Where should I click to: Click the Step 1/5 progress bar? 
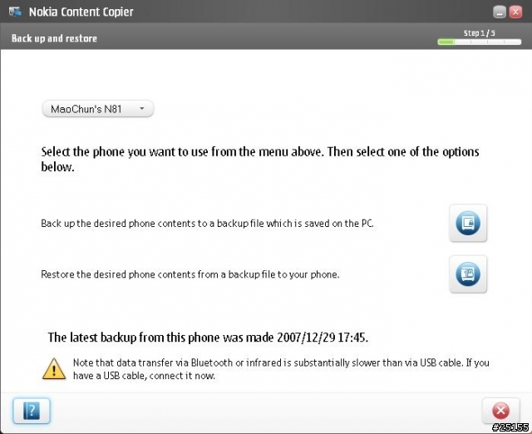[x=479, y=42]
